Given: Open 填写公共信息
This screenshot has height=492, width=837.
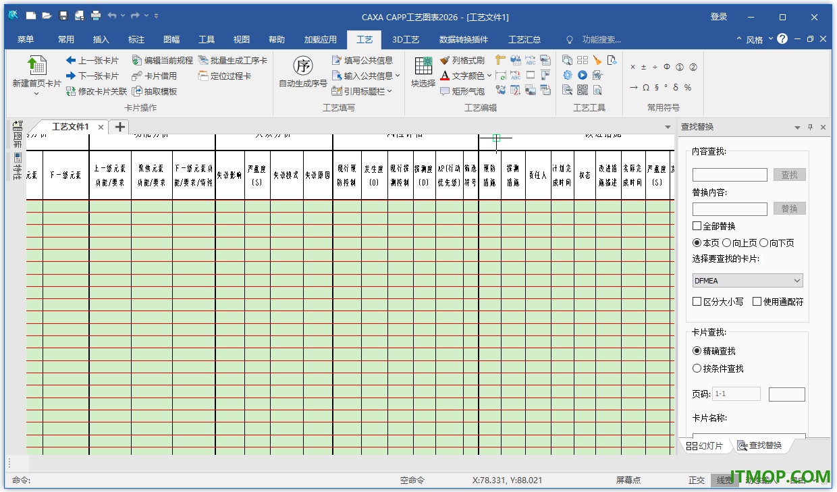Looking at the screenshot, I should [x=362, y=61].
